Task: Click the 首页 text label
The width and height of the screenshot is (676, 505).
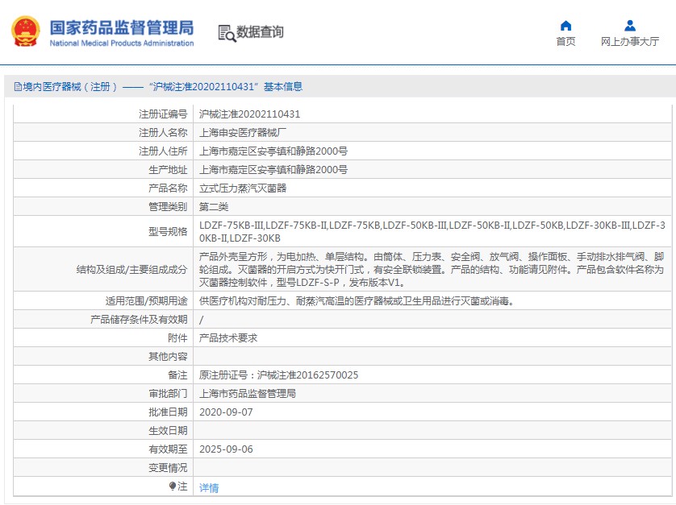Action: (x=565, y=41)
